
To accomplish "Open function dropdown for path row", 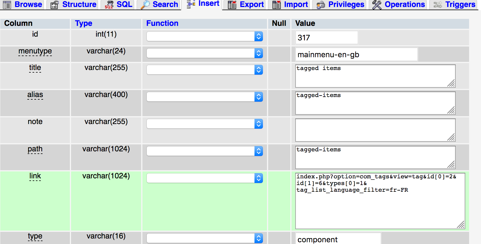I will click(205, 151).
